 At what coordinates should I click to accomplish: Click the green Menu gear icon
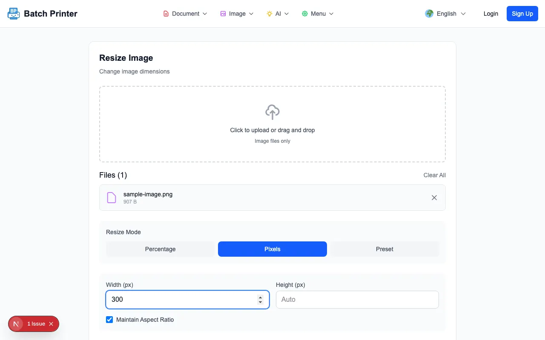[x=305, y=14]
